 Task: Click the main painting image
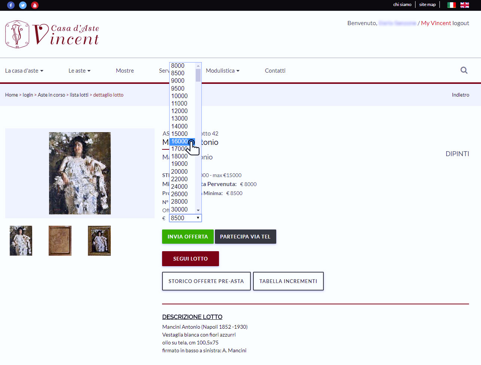point(80,173)
